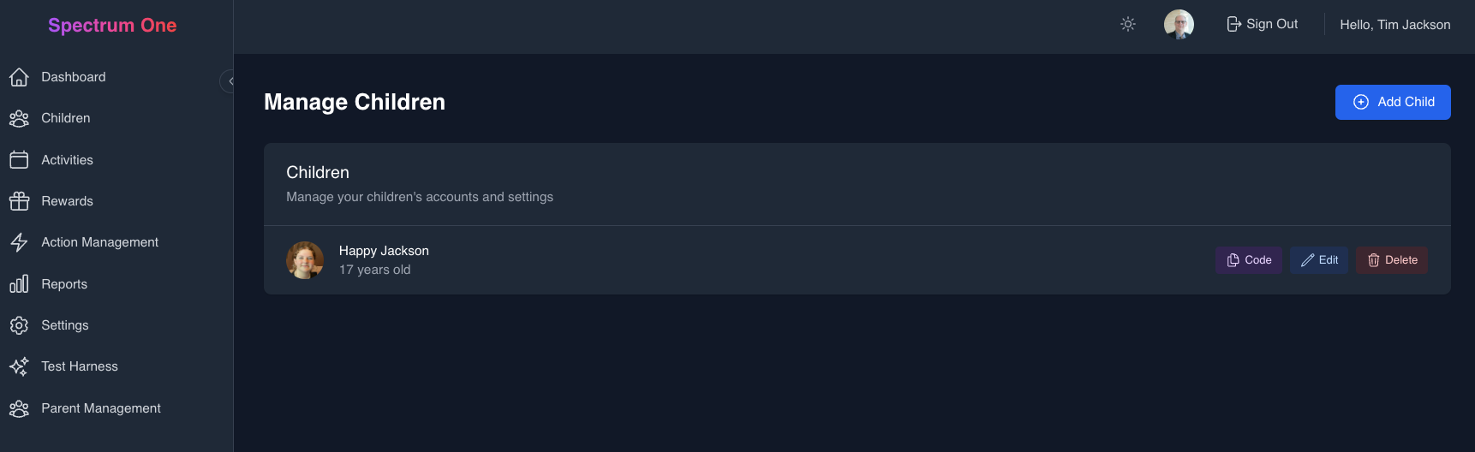1475x452 pixels.
Task: Click the Add Child button
Action: coord(1393,102)
